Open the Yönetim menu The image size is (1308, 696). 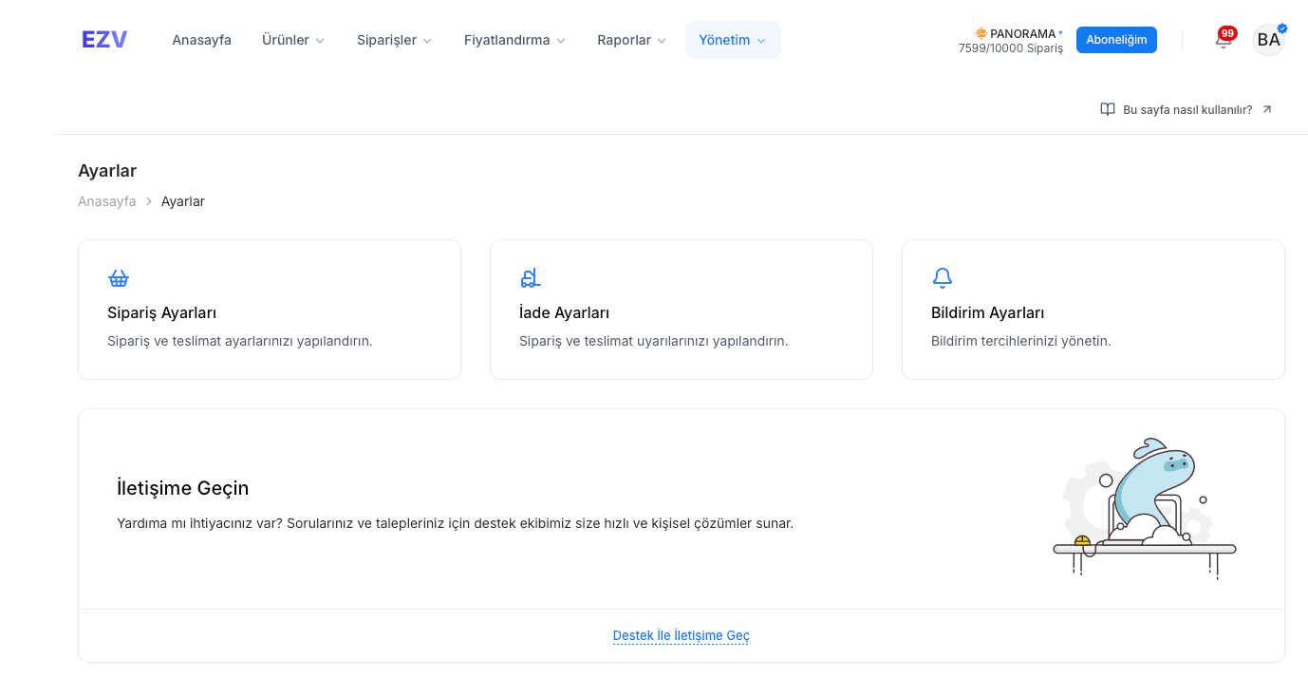(x=733, y=40)
